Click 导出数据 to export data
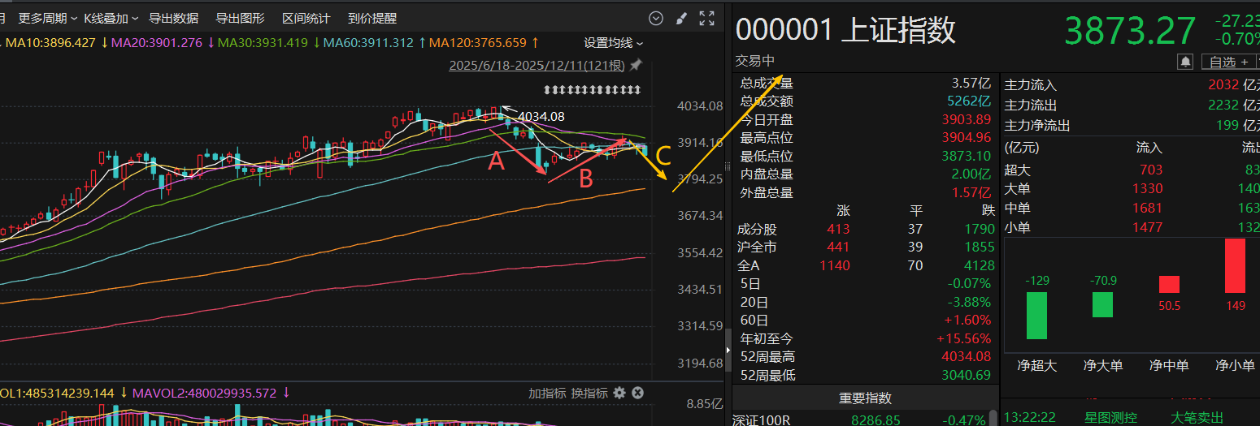 [173, 18]
